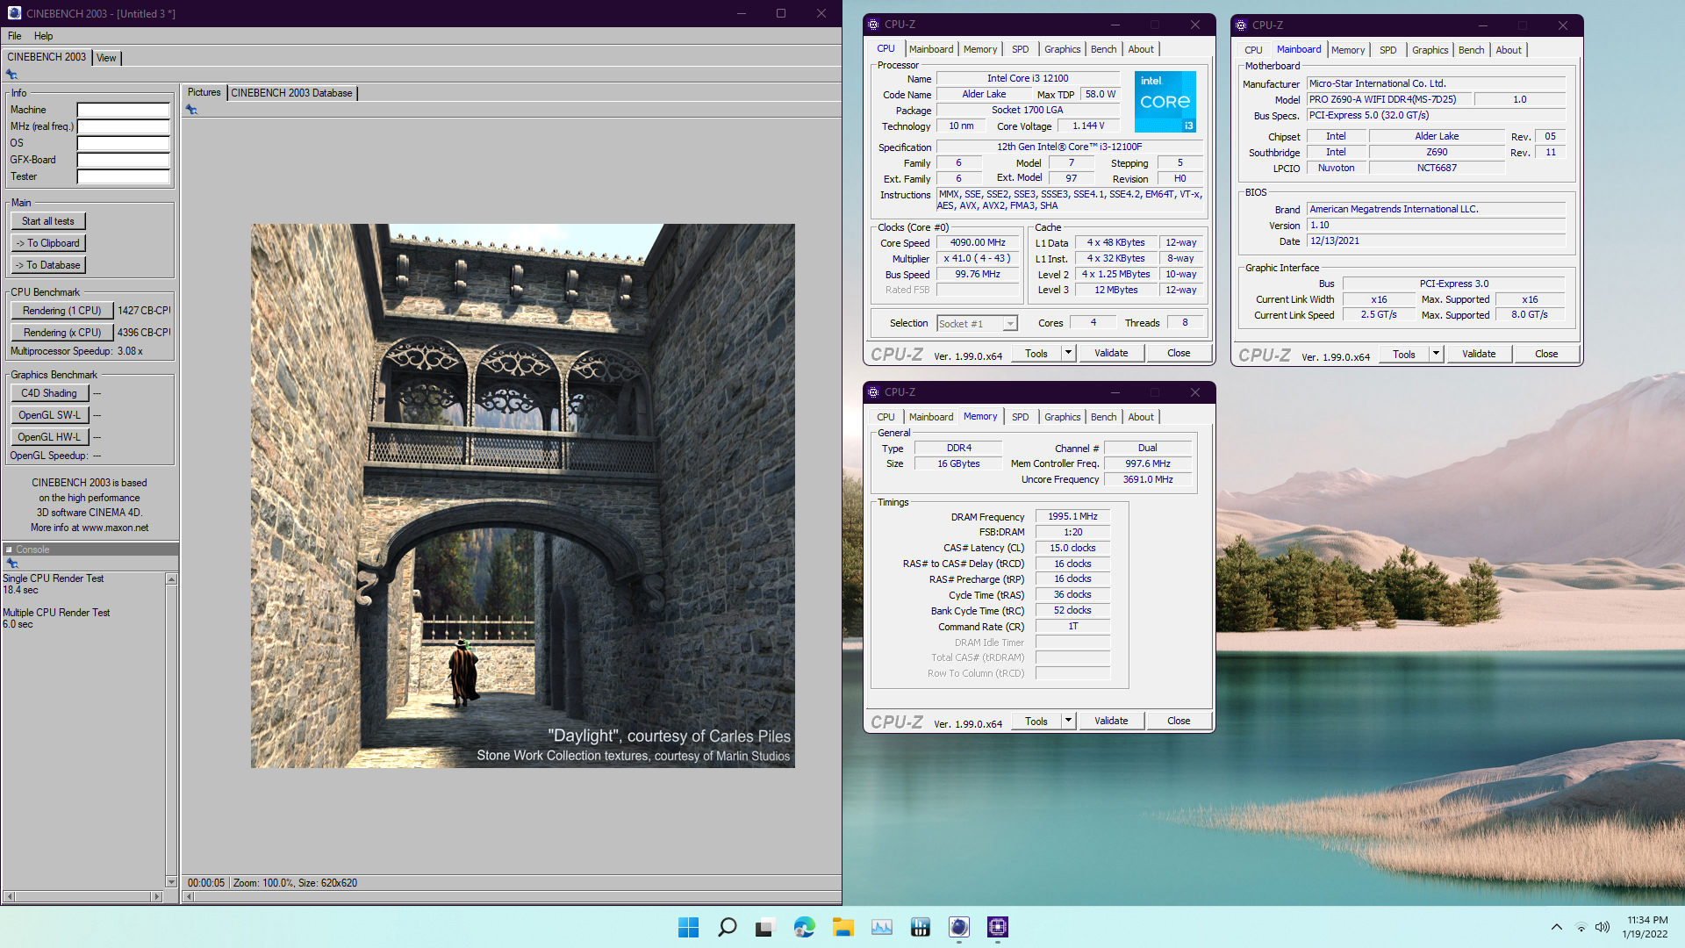Click the Core Speed 4090.00 MHz value
This screenshot has height=948, width=1685.
pyautogui.click(x=978, y=243)
